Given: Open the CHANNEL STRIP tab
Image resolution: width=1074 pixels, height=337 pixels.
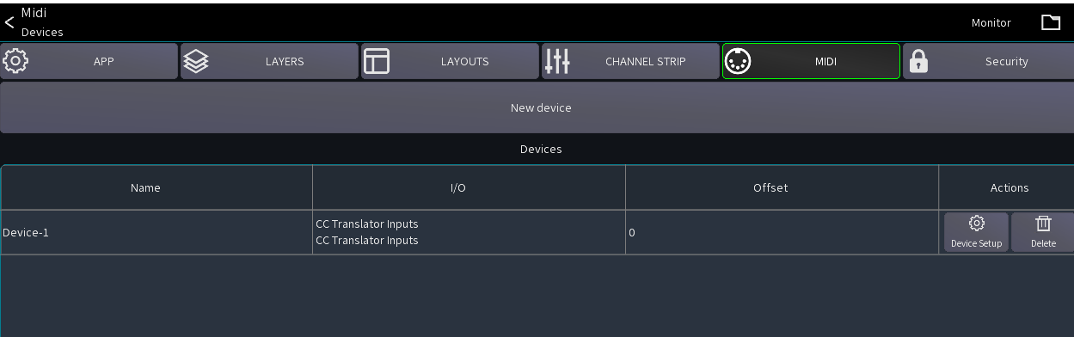Looking at the screenshot, I should coord(630,62).
